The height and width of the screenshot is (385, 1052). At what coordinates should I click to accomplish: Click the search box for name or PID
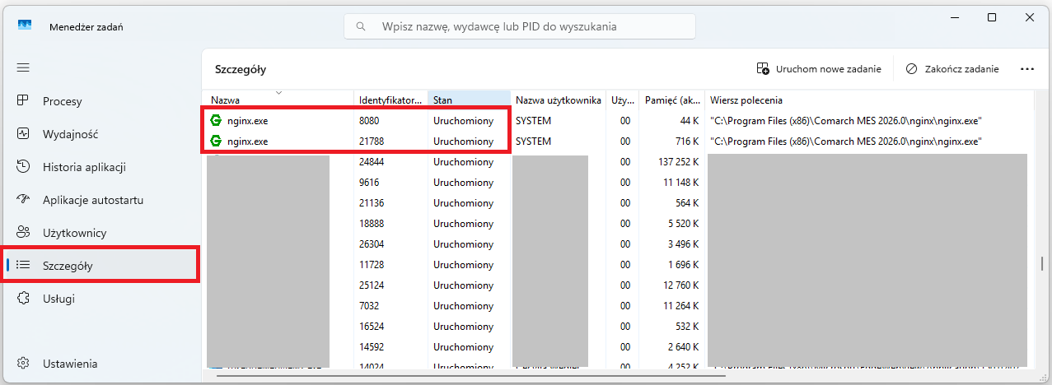520,26
